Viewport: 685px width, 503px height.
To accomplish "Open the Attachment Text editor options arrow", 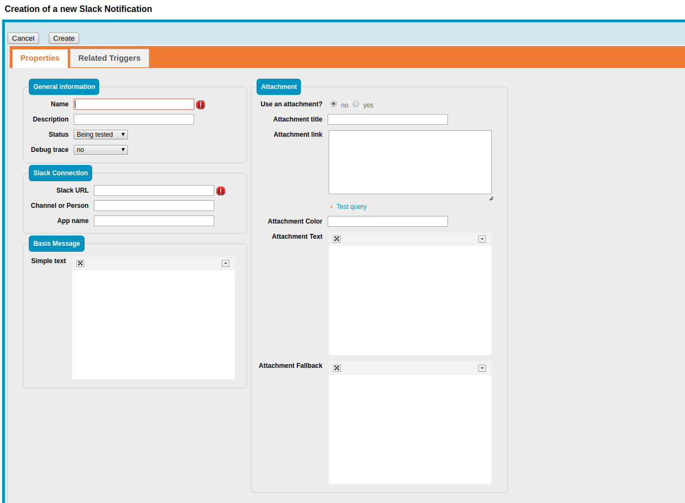I will tap(482, 239).
